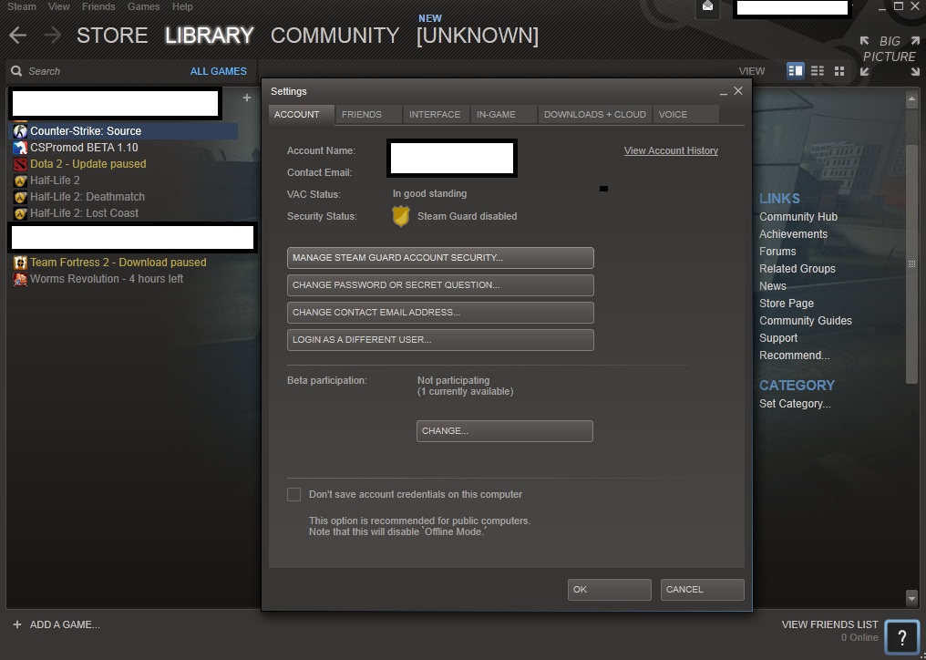This screenshot has height=660, width=926.
Task: Open the inbox envelope icon
Action: coord(707,7)
